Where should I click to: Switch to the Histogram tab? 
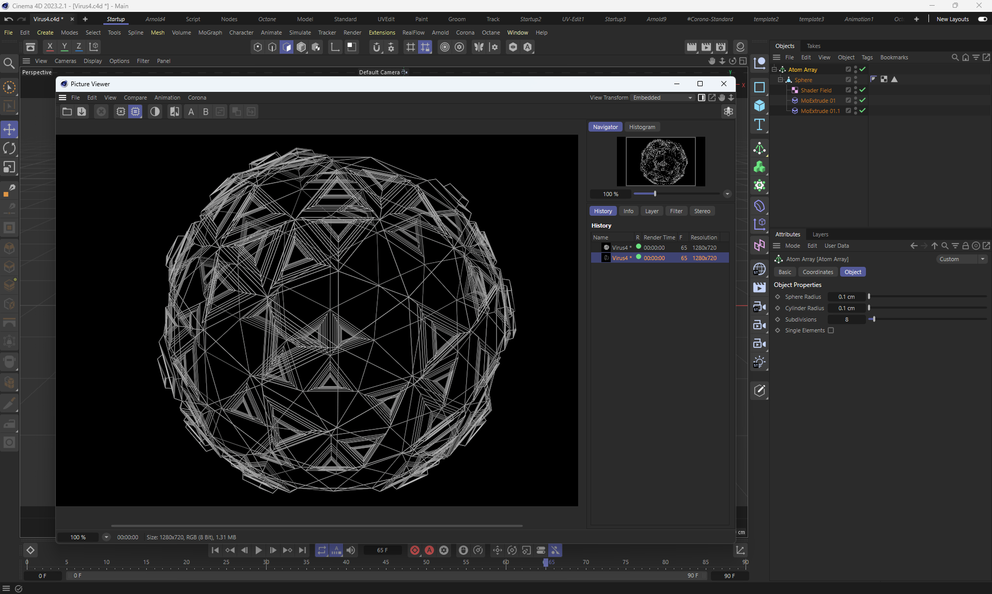coord(642,127)
